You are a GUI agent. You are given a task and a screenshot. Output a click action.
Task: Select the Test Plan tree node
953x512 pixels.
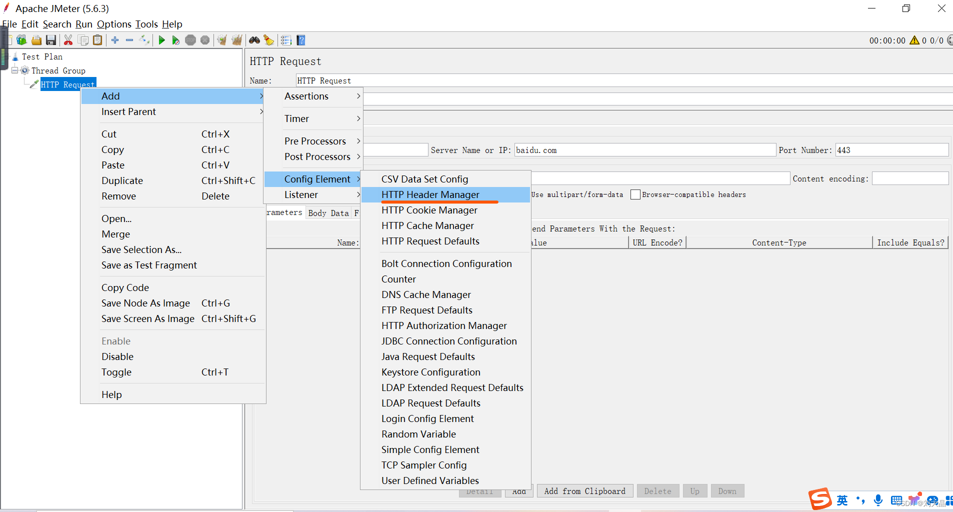coord(42,56)
